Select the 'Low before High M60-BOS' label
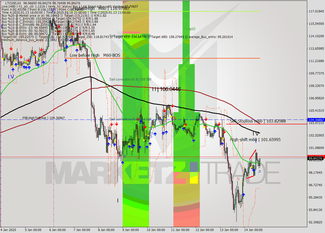 [95, 55]
